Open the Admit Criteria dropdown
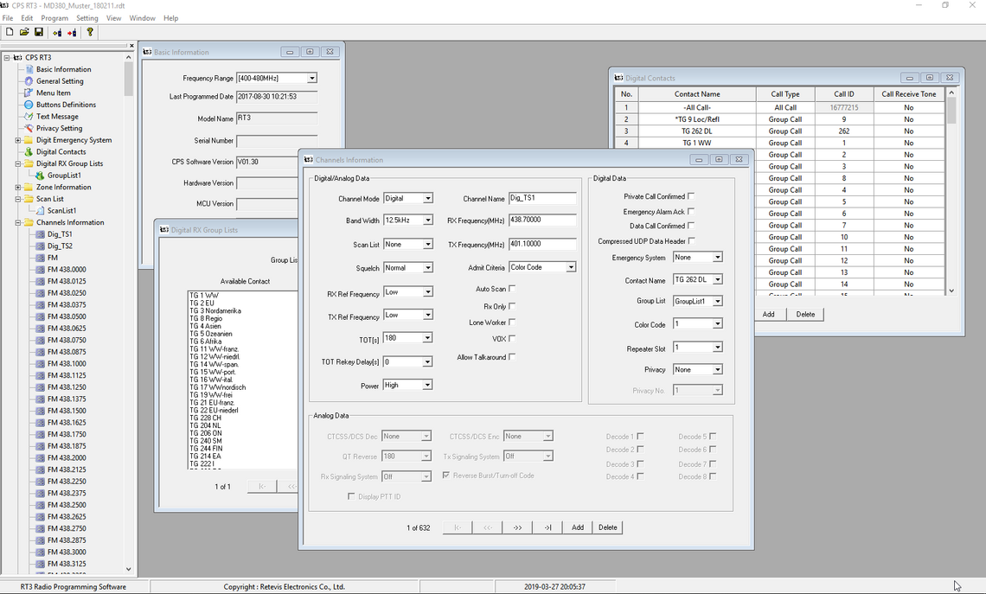The image size is (986, 594). (x=570, y=267)
